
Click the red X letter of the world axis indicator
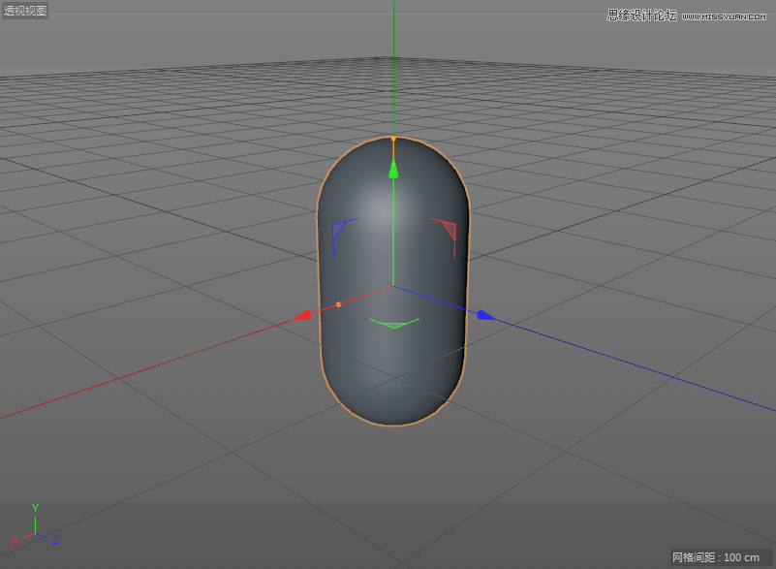15,540
